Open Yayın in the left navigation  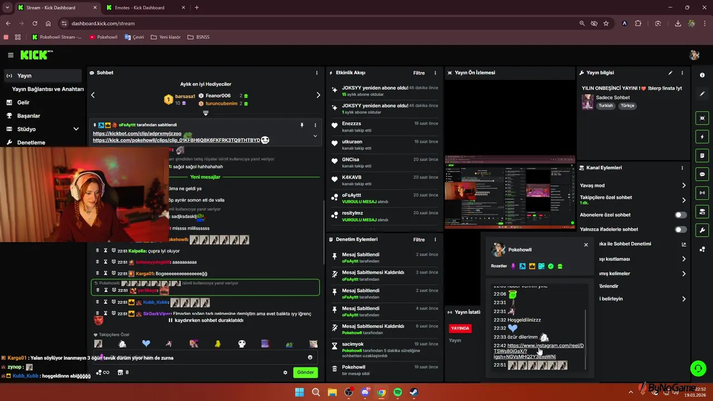click(x=43, y=76)
